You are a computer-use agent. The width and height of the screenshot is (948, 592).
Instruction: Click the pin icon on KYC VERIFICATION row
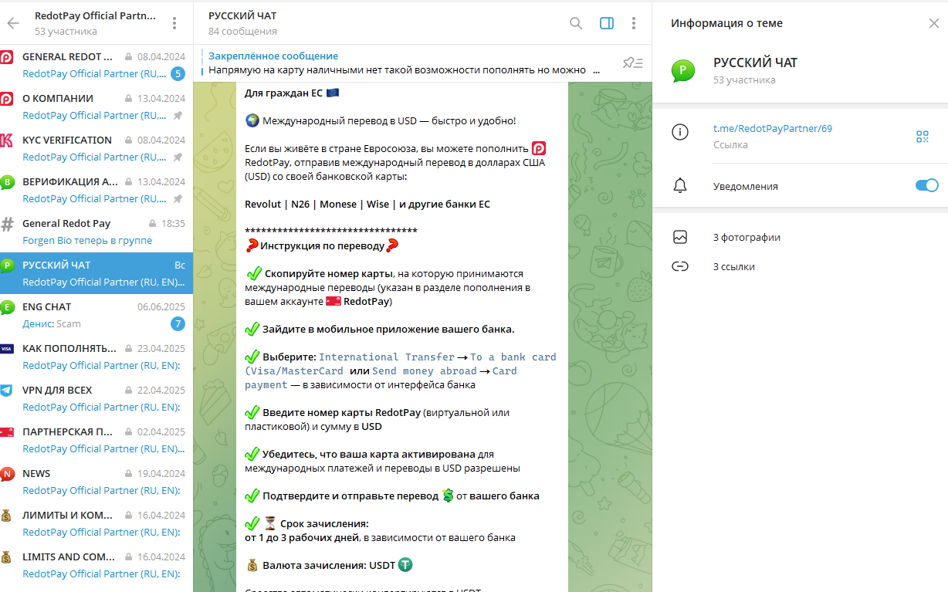click(x=178, y=157)
